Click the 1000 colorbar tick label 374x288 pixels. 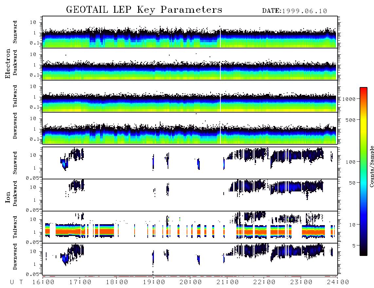(349, 99)
